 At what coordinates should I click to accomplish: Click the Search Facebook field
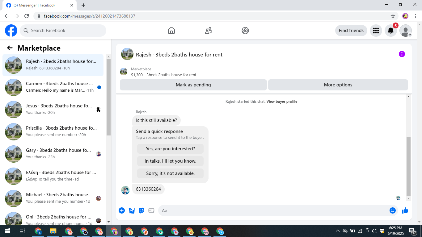click(x=63, y=31)
